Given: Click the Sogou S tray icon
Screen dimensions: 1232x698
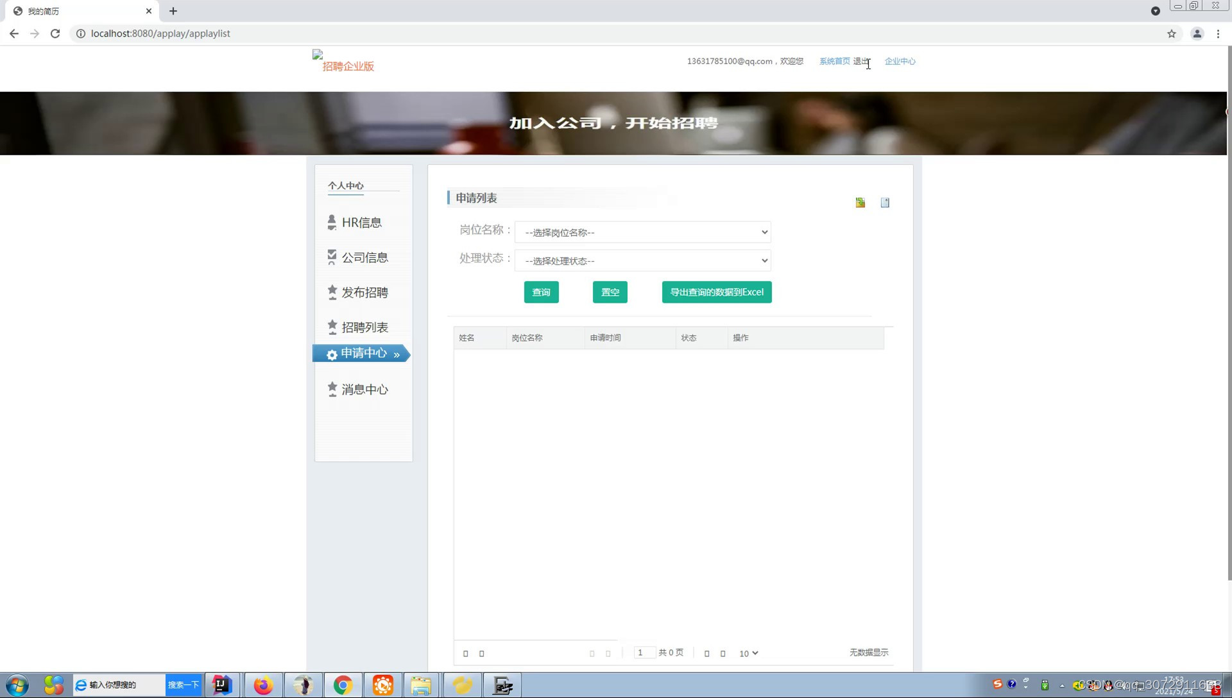Looking at the screenshot, I should pyautogui.click(x=997, y=684).
